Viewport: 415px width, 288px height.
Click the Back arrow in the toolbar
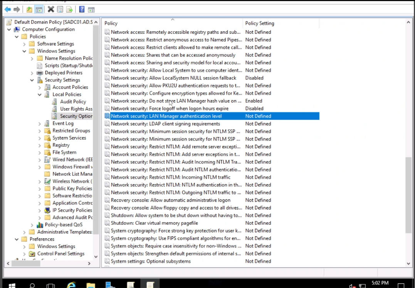[7, 9]
